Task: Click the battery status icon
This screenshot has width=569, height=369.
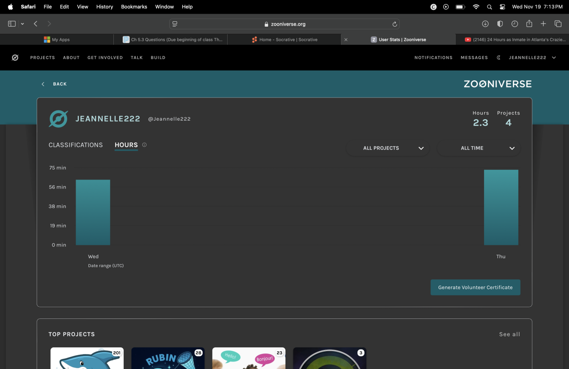Action: coord(460,7)
